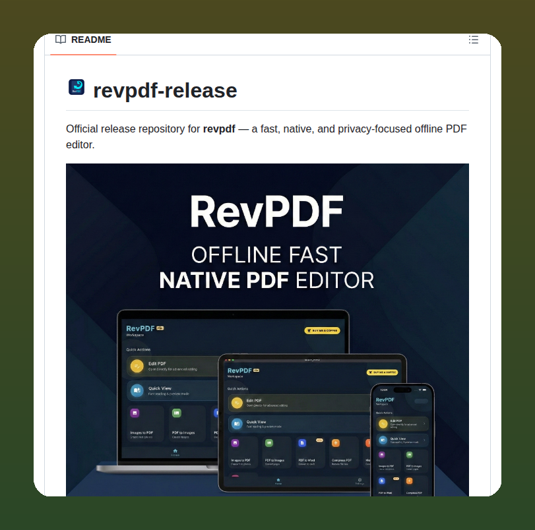This screenshot has height=530, width=535.
Task: Open the README outline list icon
Action: (473, 40)
